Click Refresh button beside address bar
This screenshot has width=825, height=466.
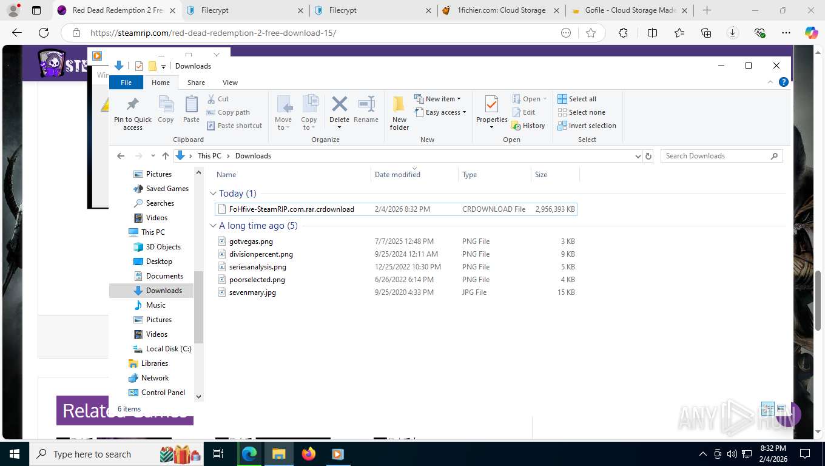648,156
